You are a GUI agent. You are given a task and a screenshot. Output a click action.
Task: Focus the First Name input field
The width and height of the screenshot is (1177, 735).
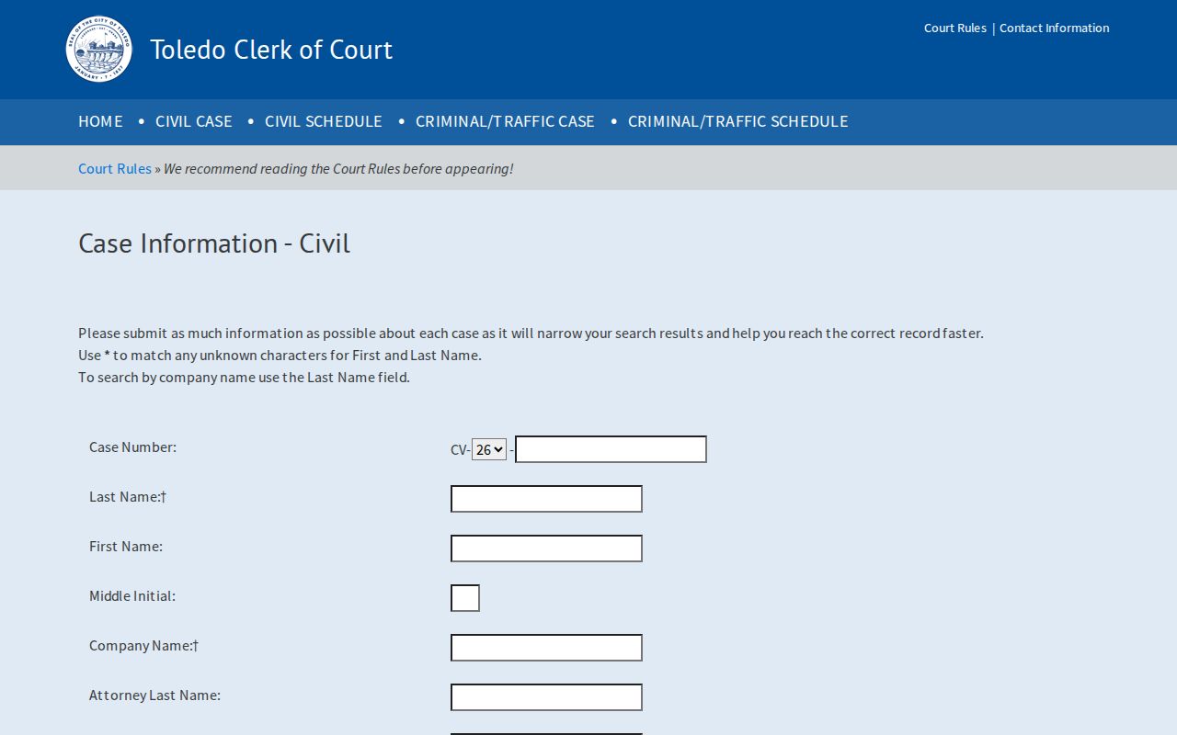point(546,548)
